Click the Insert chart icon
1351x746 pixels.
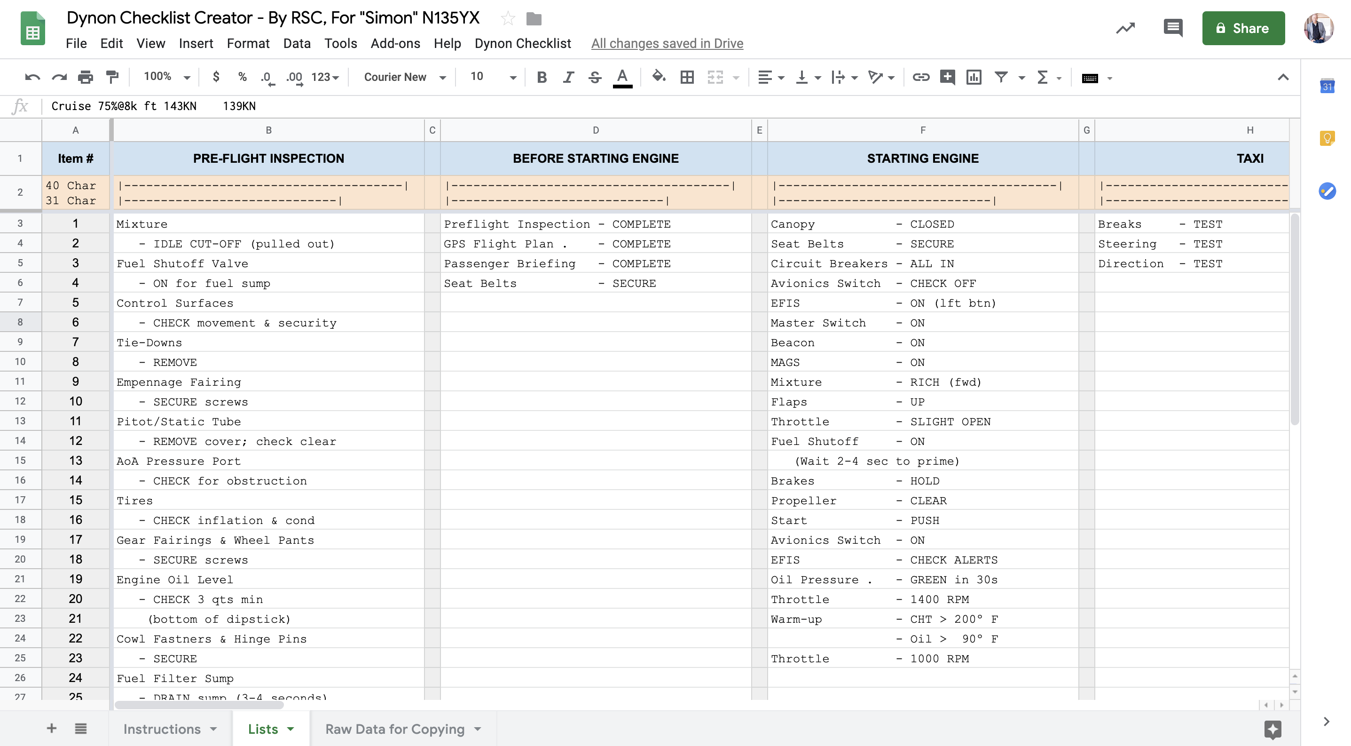coord(974,77)
